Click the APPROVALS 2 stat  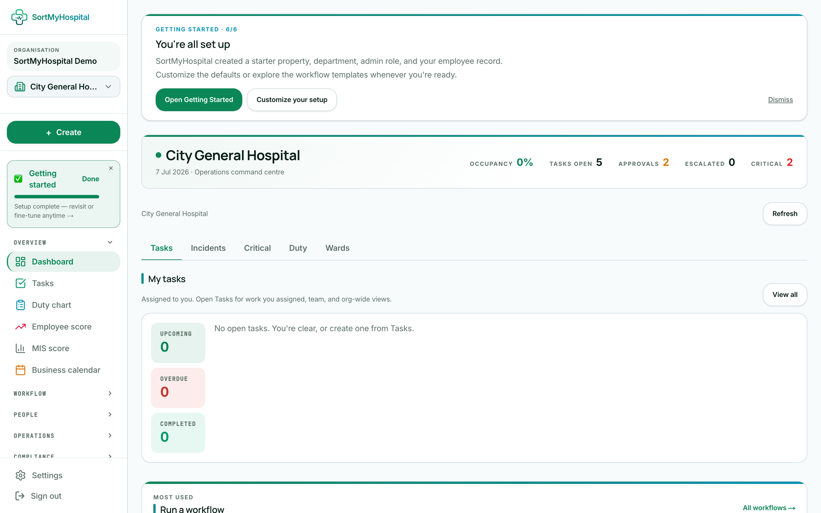click(644, 162)
